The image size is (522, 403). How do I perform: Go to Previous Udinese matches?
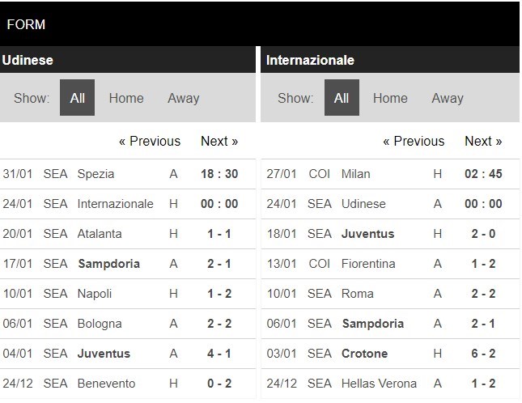pos(150,141)
